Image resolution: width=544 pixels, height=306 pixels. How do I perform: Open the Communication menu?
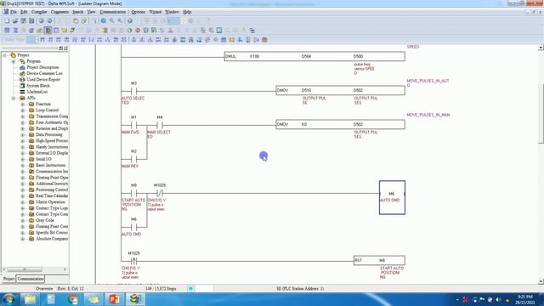click(113, 12)
